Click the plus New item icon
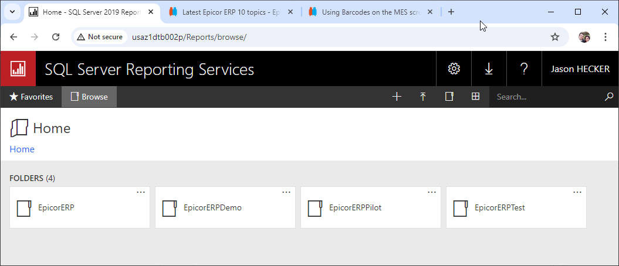 [397, 97]
